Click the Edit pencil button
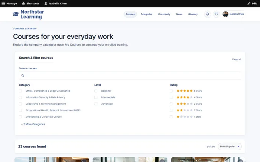The height and width of the screenshot is (162, 260). [x=252, y=3]
